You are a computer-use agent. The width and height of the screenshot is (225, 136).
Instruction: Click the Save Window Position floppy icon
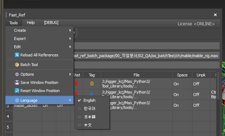click(x=17, y=82)
